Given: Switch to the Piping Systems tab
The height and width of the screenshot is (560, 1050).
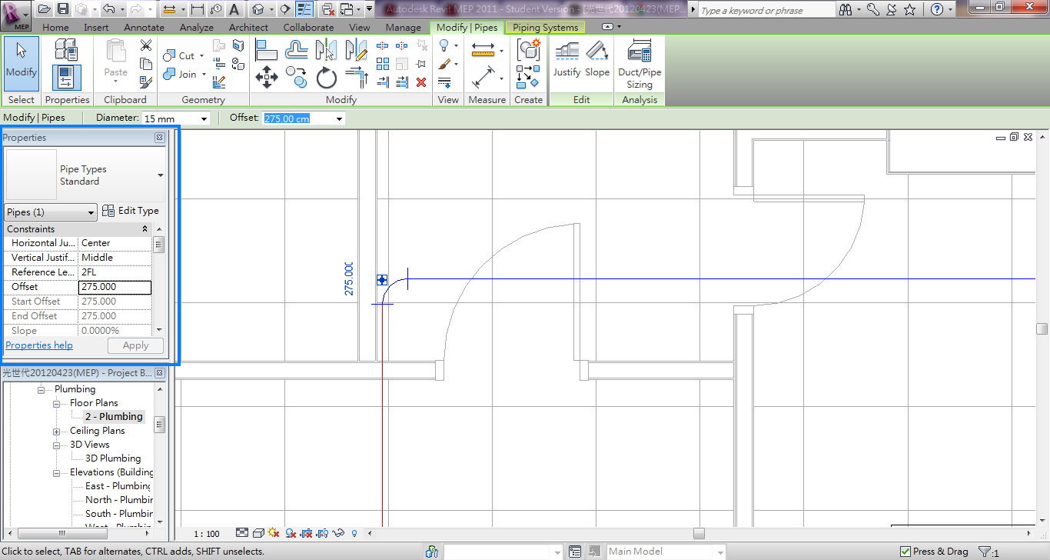Looking at the screenshot, I should [x=545, y=27].
